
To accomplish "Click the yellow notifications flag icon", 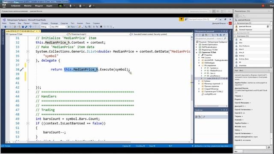I will pos(181,19).
